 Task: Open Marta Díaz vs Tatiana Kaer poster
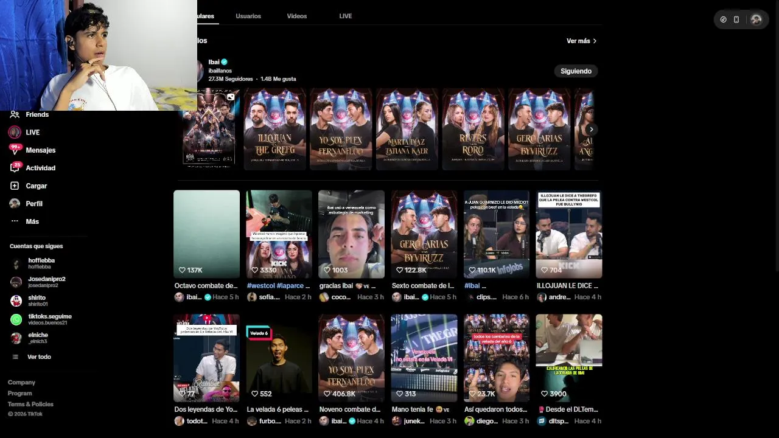point(407,129)
